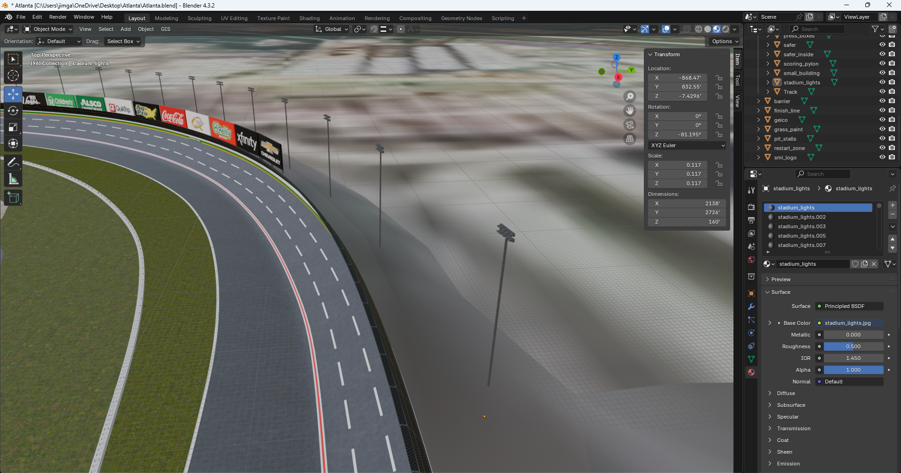The image size is (901, 473).
Task: Open the Physics properties tab
Action: click(x=751, y=333)
